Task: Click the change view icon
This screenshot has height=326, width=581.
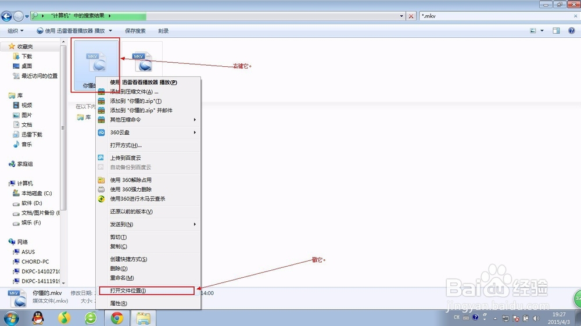Action: coord(533,31)
